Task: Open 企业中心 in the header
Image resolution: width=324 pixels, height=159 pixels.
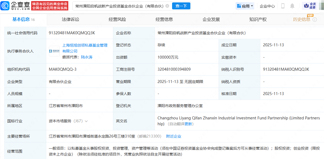Action: point(267,6)
